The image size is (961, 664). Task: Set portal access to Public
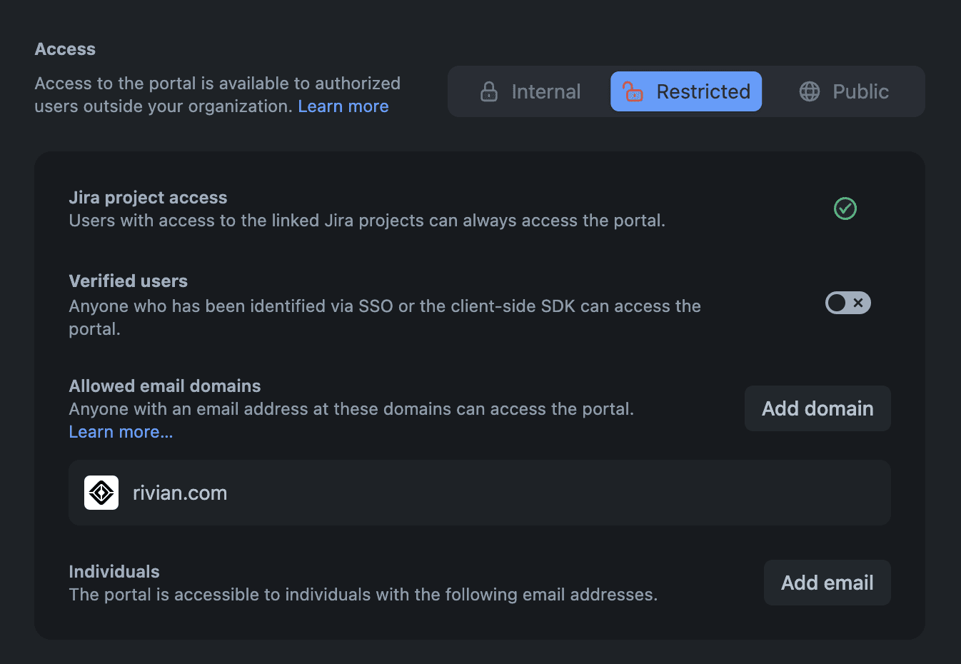pyautogui.click(x=844, y=92)
